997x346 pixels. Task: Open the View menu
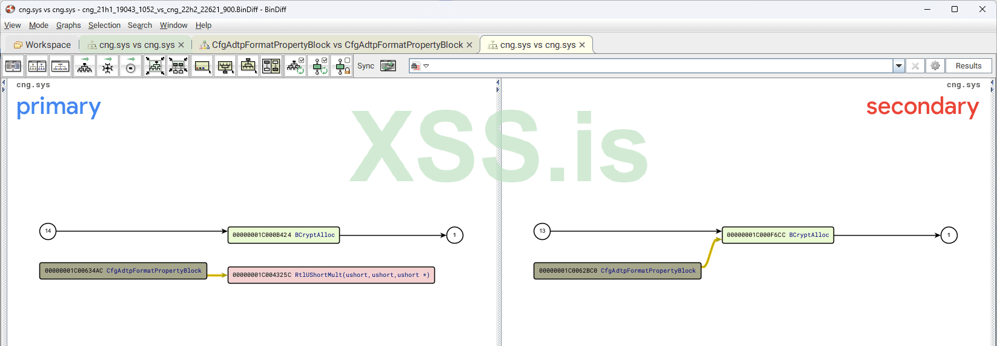(x=12, y=25)
